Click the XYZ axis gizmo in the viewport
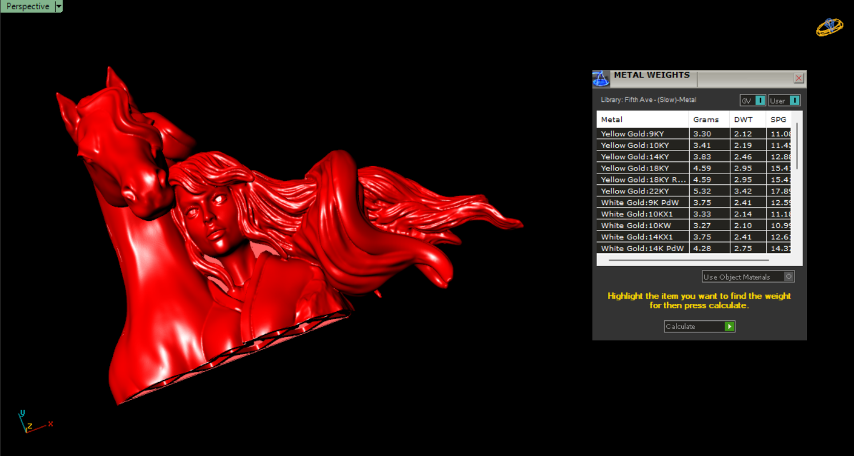Screen dimensions: 854x456 point(29,422)
